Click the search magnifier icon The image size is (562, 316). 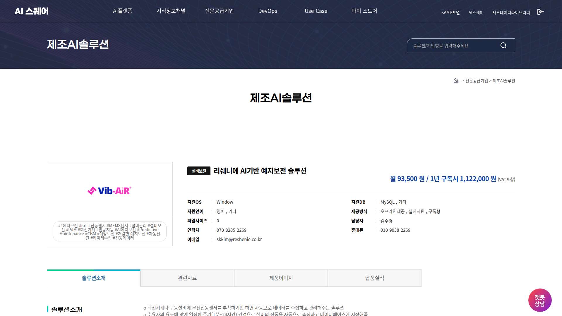click(503, 46)
